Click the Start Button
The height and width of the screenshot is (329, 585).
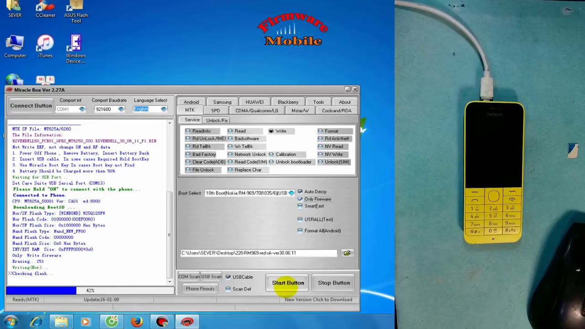tap(288, 283)
